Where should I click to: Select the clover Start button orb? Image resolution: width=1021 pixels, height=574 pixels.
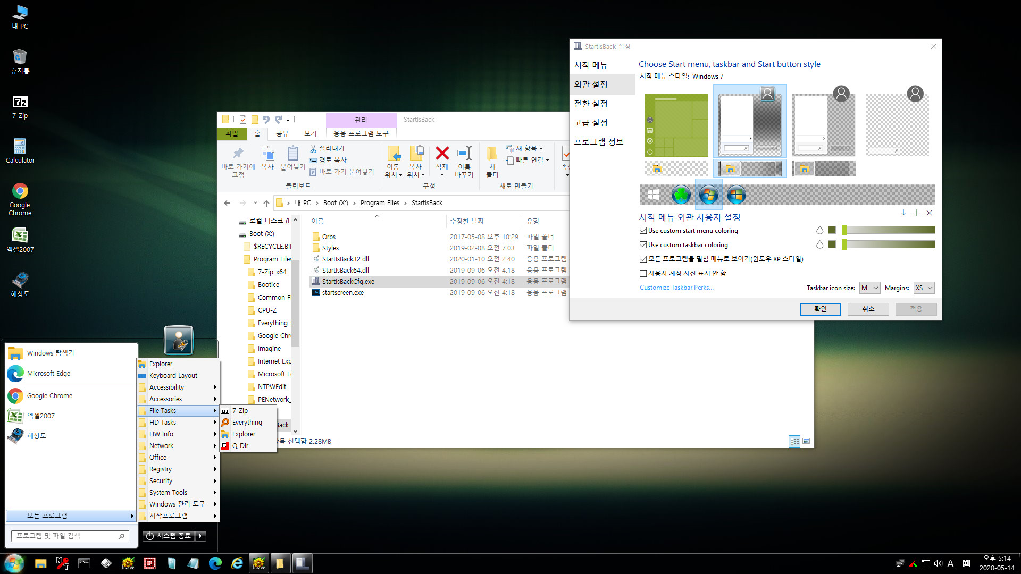pos(681,195)
